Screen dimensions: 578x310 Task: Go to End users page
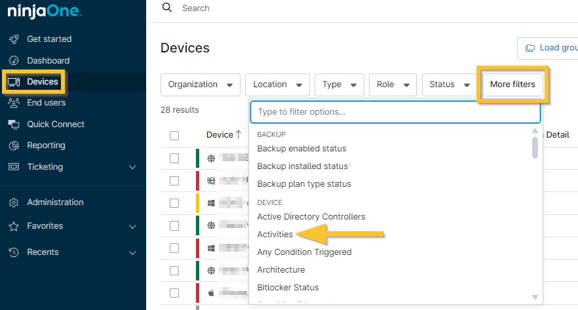click(x=47, y=103)
